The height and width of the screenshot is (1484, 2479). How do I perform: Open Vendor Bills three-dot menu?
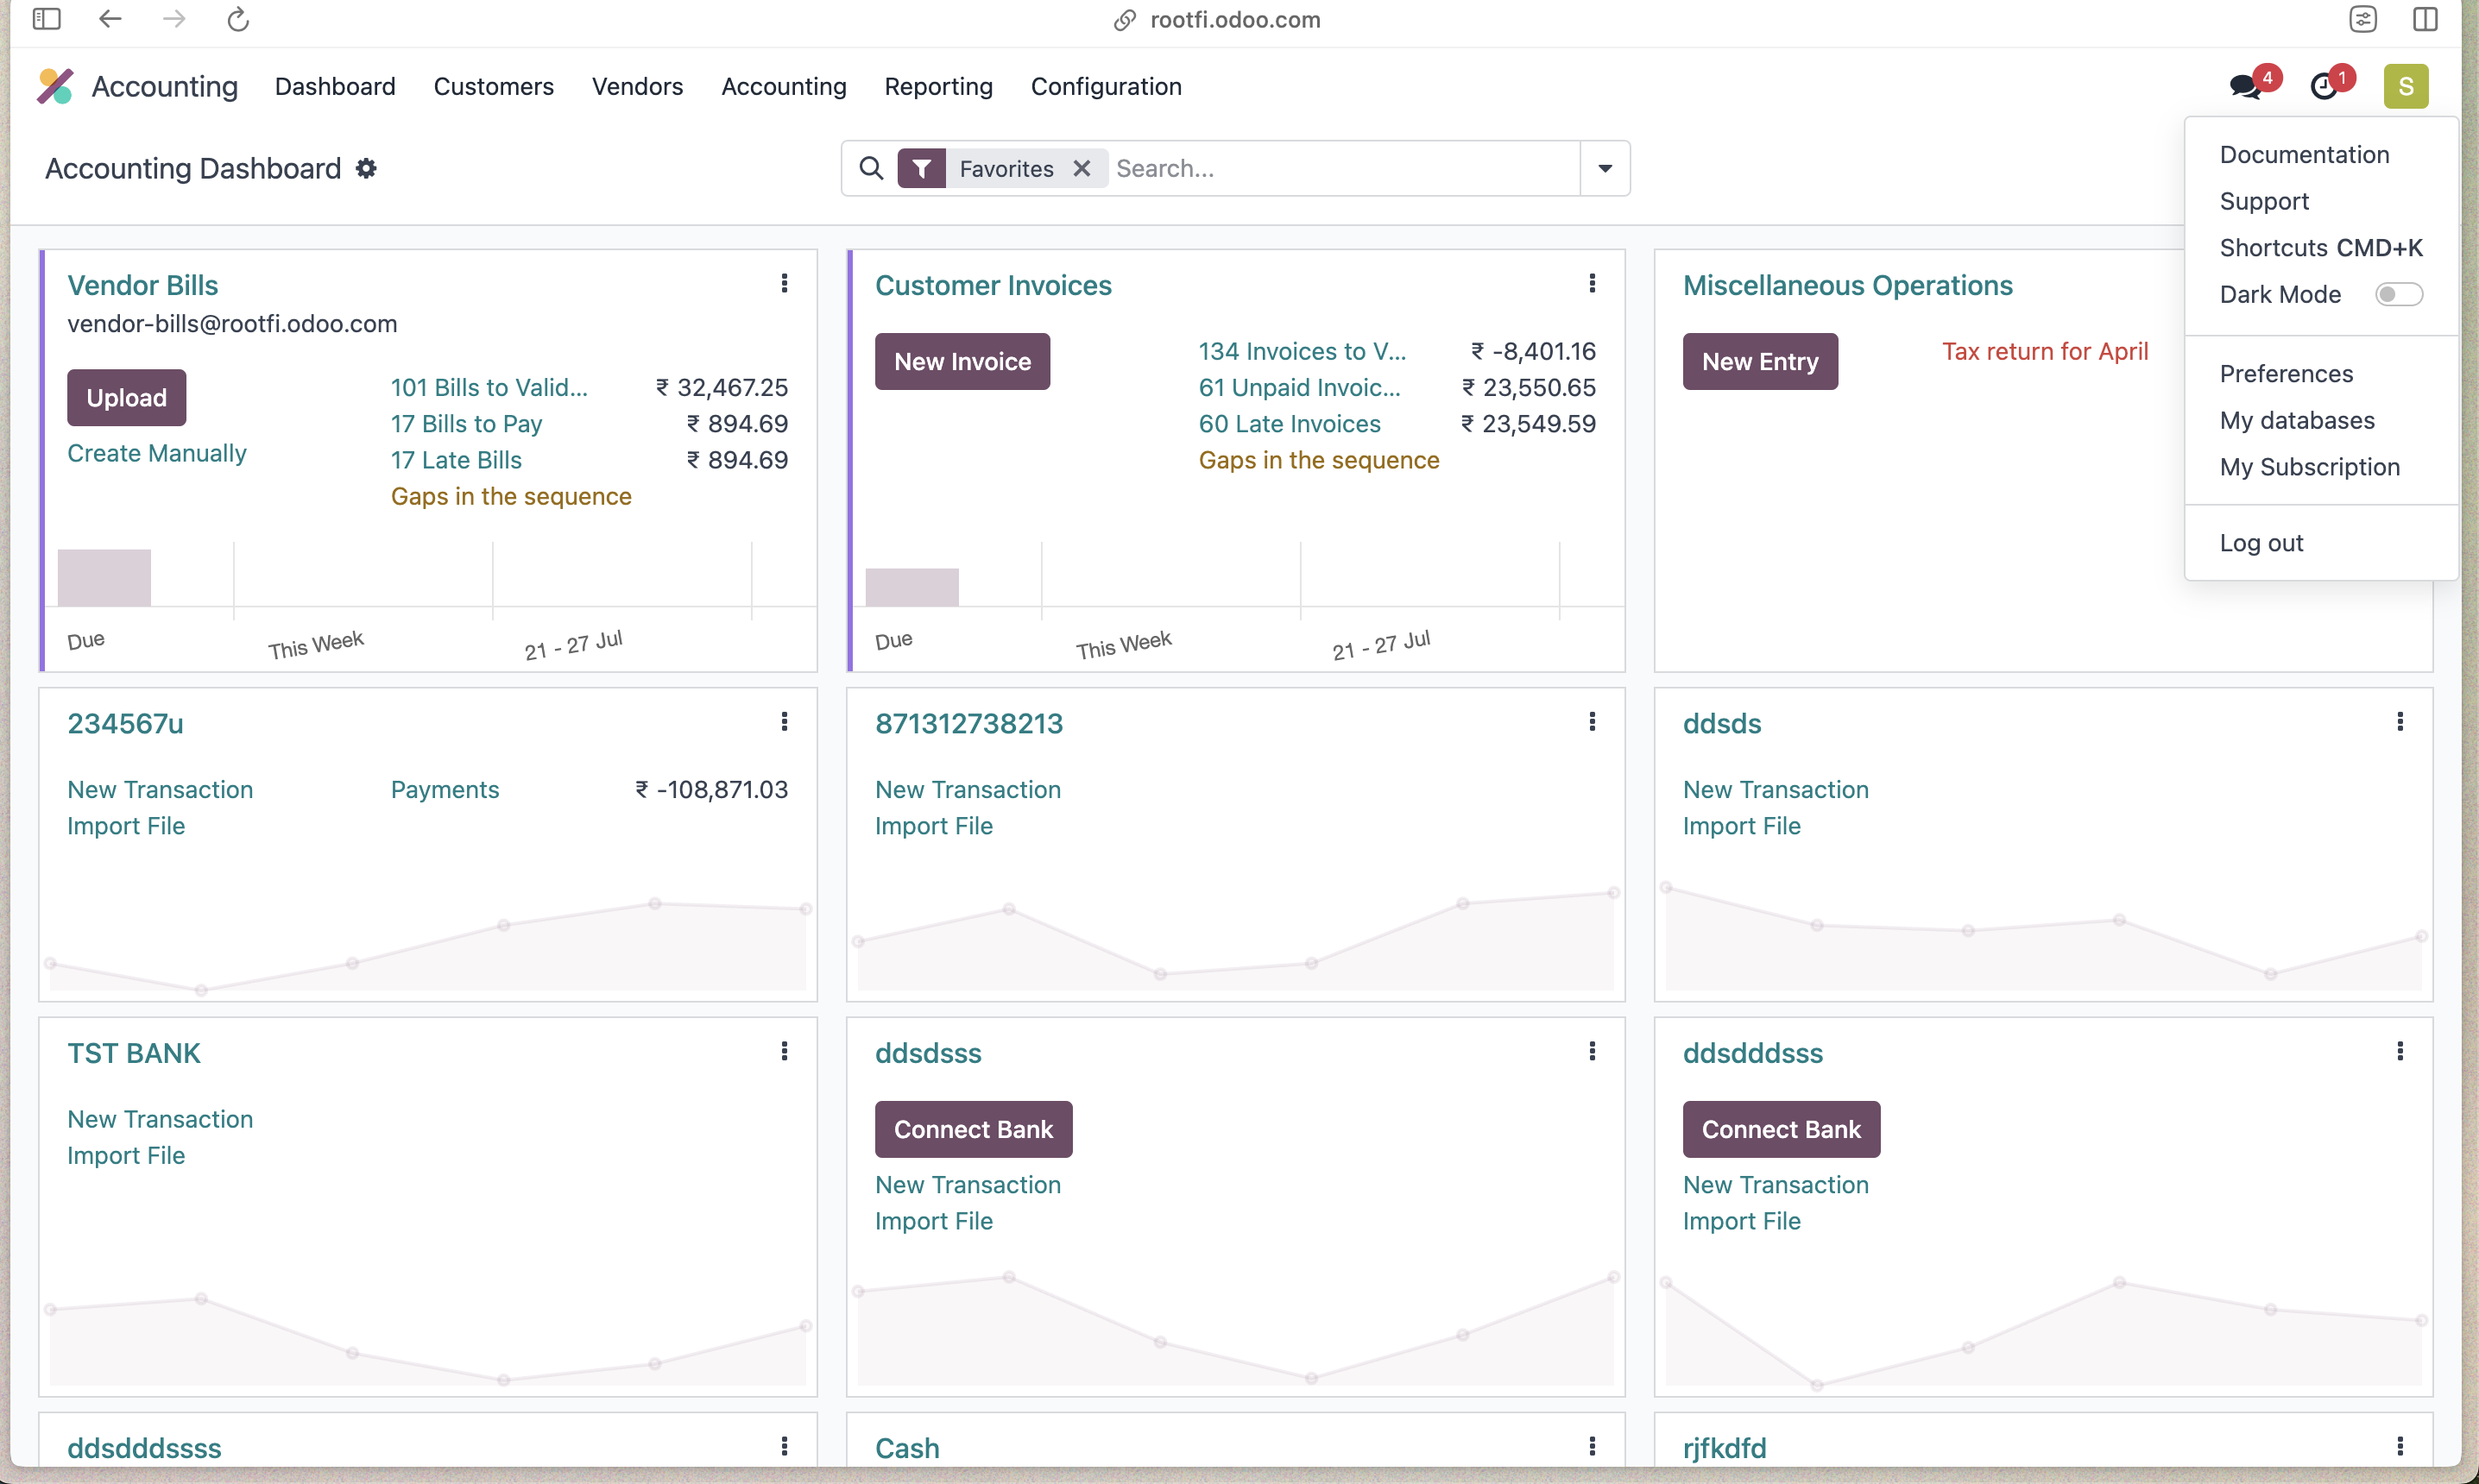tap(785, 284)
